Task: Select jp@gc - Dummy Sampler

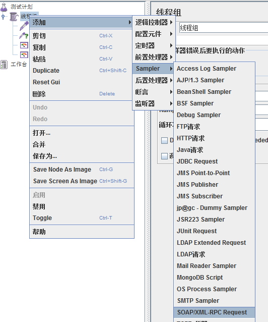Action: (214, 208)
